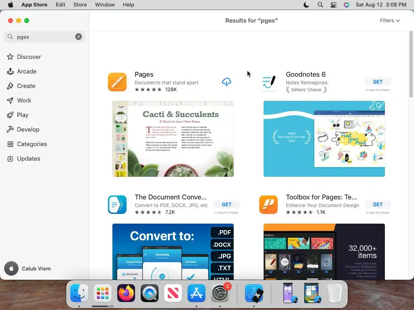
Task: Open Apple News from the Dock
Action: [173, 293]
